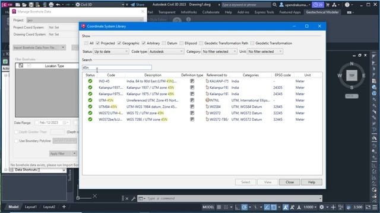
Task: Open the Apply Filter dropdown arrow
Action: pyautogui.click(x=74, y=153)
